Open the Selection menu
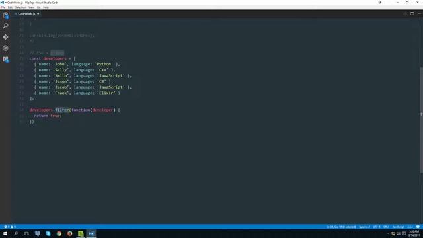 click(x=20, y=7)
